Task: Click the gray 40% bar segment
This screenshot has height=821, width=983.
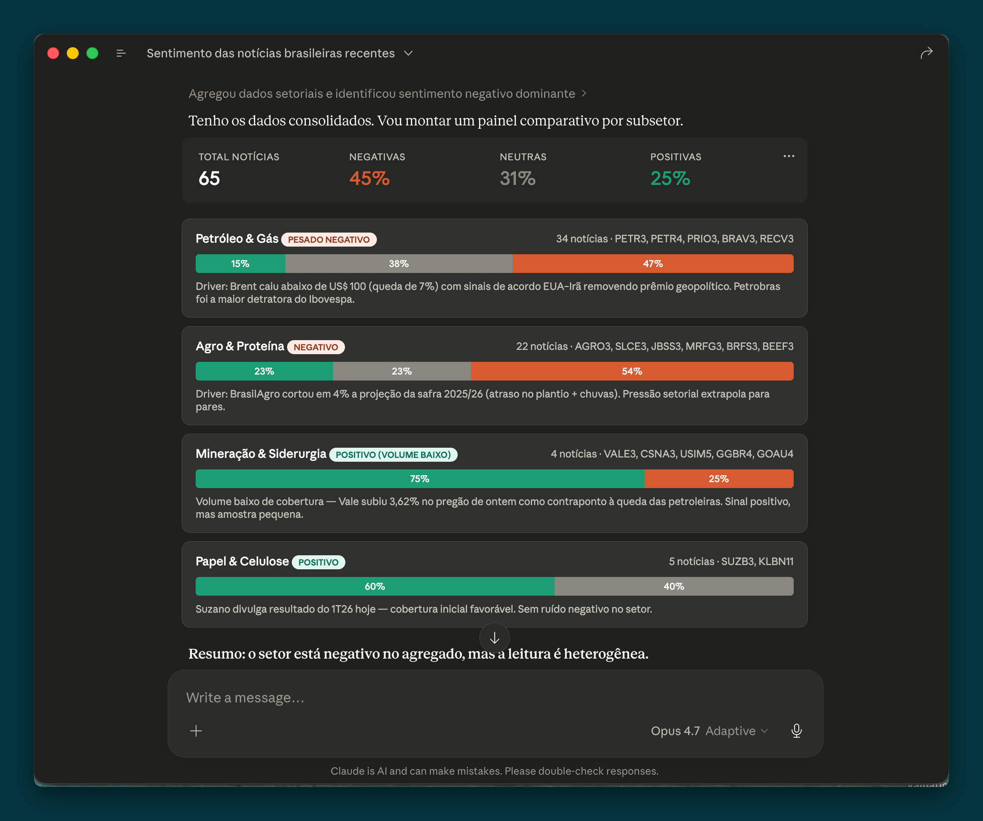Action: point(674,587)
